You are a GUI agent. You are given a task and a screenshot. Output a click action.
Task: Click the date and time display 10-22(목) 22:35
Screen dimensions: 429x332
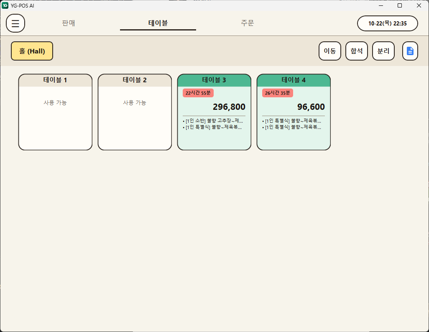pos(388,23)
